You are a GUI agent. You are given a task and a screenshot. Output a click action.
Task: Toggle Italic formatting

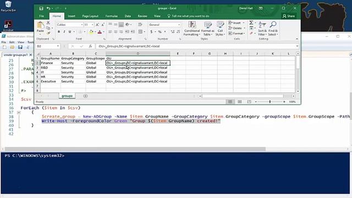(x=64, y=32)
